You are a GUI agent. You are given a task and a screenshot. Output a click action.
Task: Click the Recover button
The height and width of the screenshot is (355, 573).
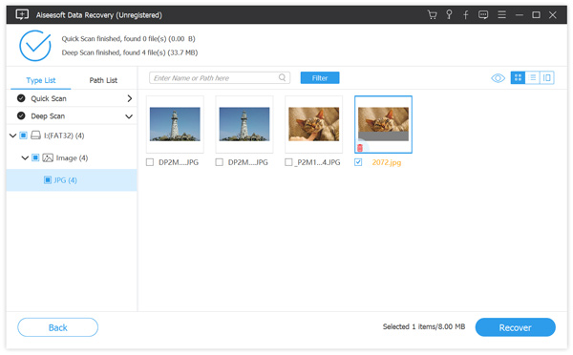(516, 327)
